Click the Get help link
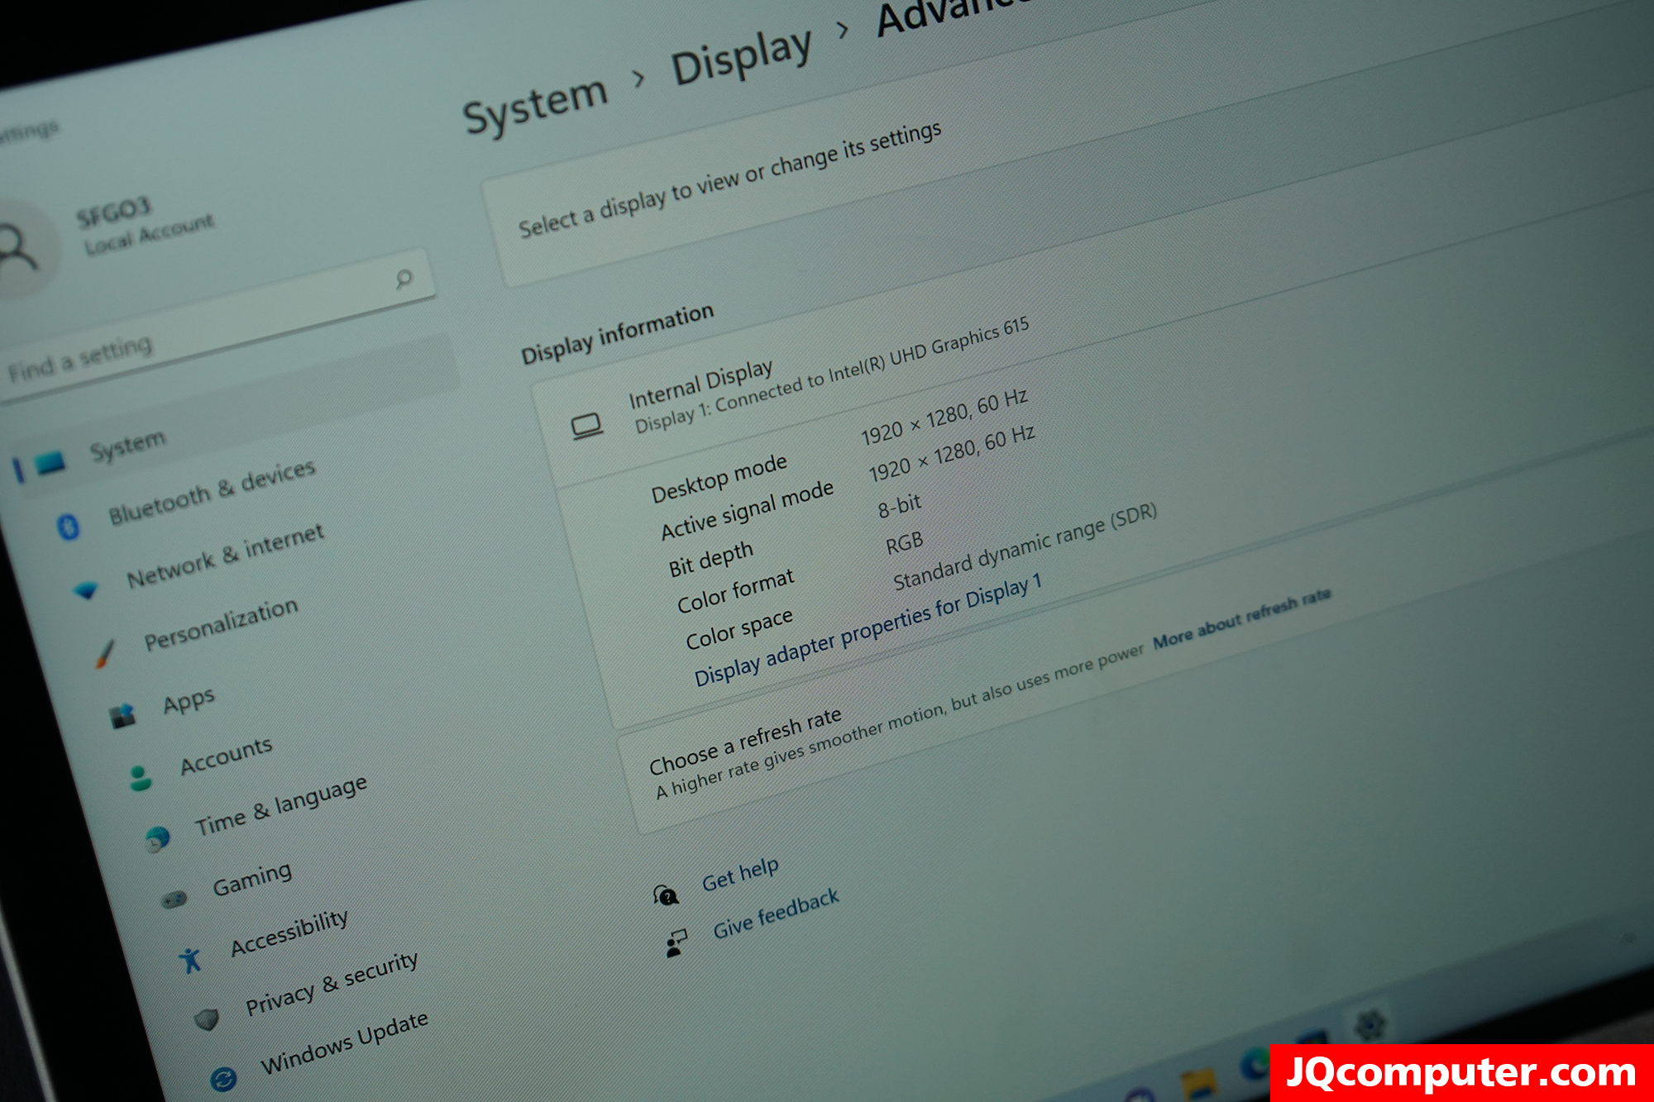Screen dimensions: 1654x1102 (x=740, y=874)
